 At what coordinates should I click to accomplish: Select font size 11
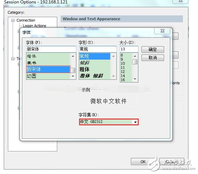coord(126,67)
